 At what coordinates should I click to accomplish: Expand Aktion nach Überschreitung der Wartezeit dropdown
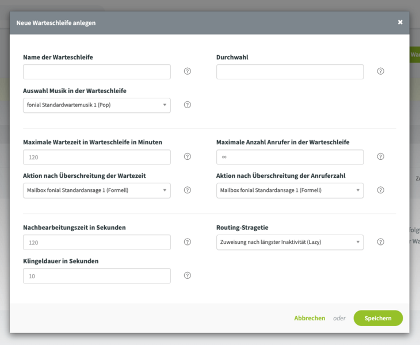97,190
